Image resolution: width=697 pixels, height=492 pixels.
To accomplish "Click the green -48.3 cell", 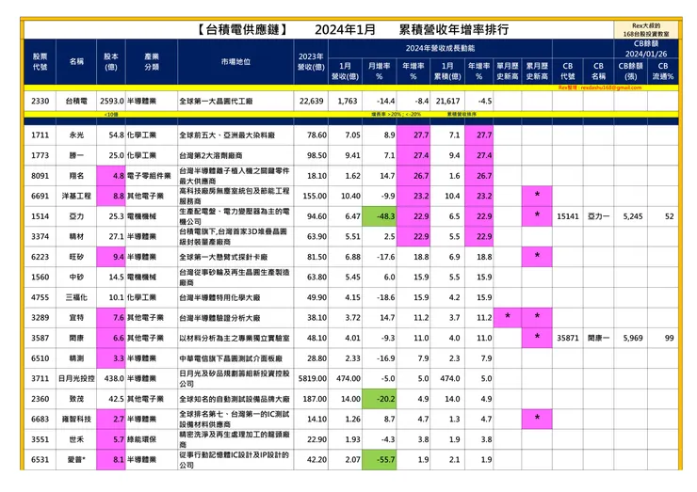I will (x=380, y=216).
